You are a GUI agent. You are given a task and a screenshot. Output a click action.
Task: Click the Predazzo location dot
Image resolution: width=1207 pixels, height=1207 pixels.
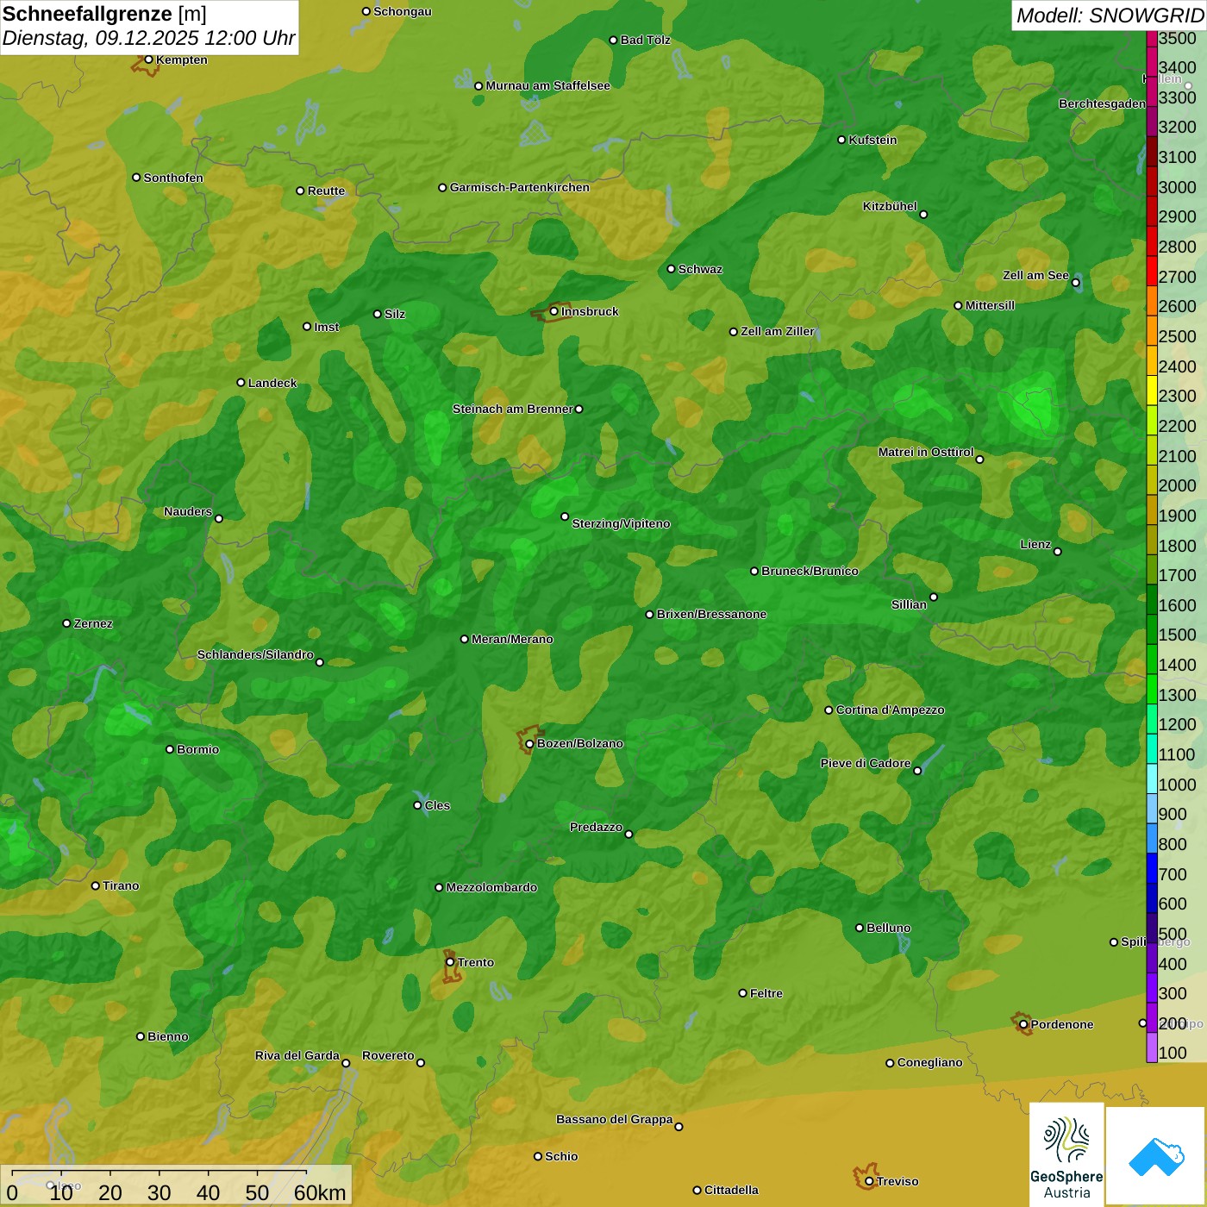point(629,835)
